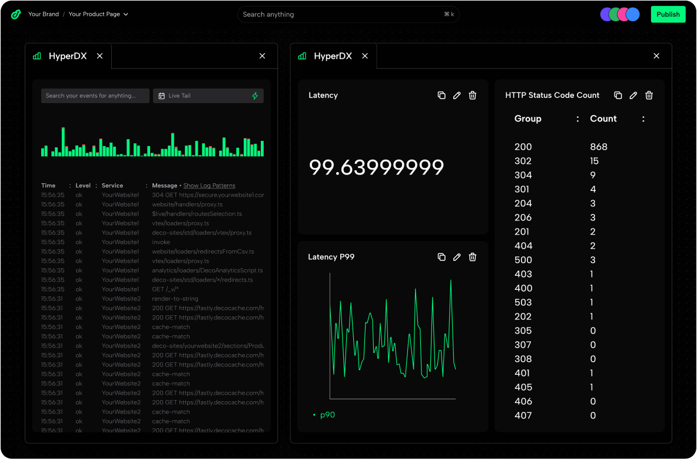697x459 pixels.
Task: Select the purple user avatar
Action: coord(605,14)
